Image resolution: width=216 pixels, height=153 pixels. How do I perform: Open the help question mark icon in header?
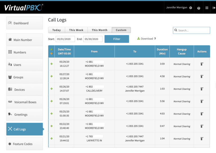pos(199,8)
